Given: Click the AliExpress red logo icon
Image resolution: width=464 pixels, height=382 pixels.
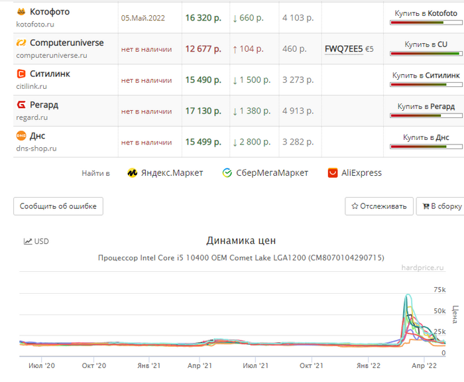Looking at the screenshot, I should (333, 172).
